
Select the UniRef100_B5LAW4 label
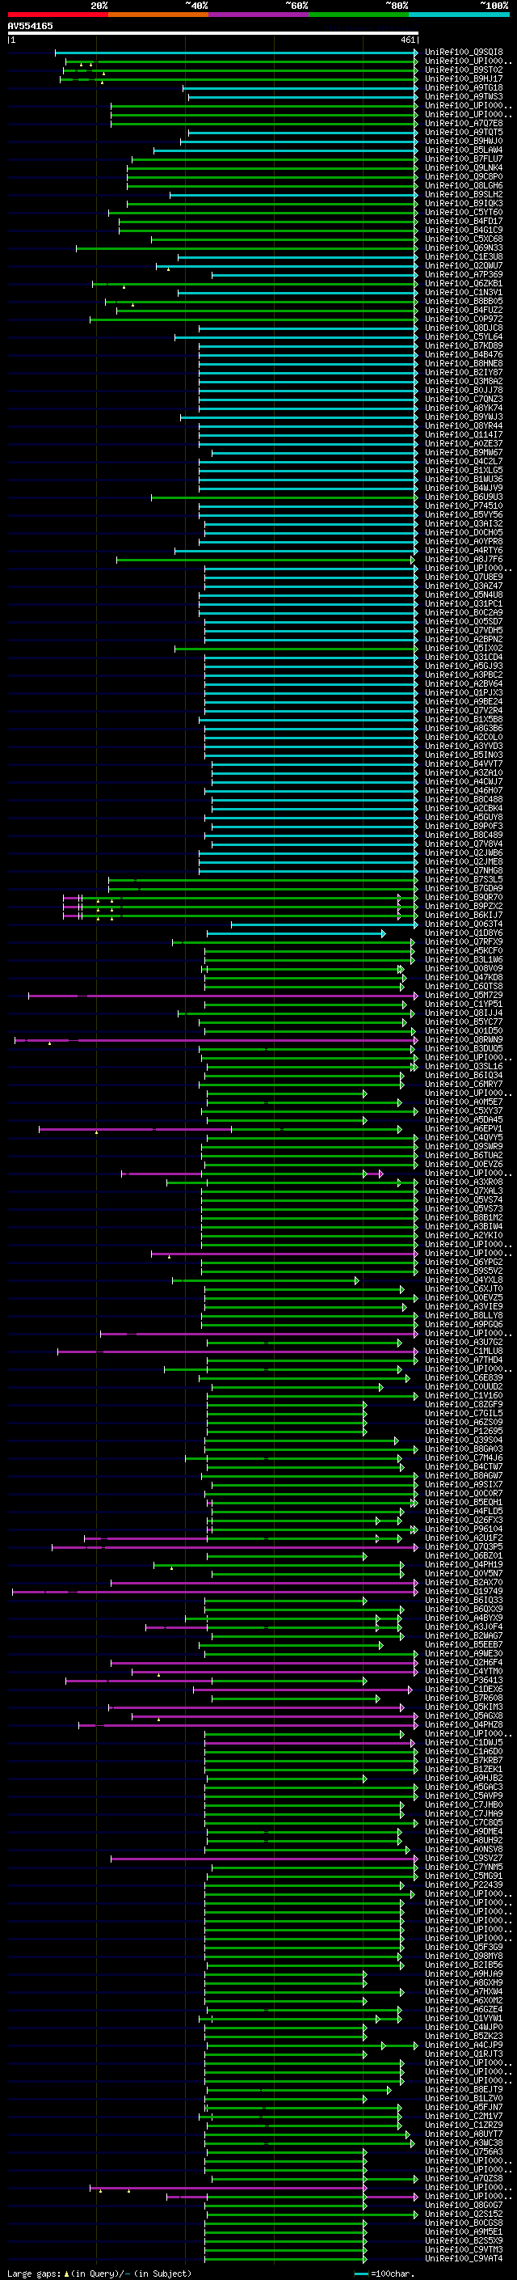point(464,150)
